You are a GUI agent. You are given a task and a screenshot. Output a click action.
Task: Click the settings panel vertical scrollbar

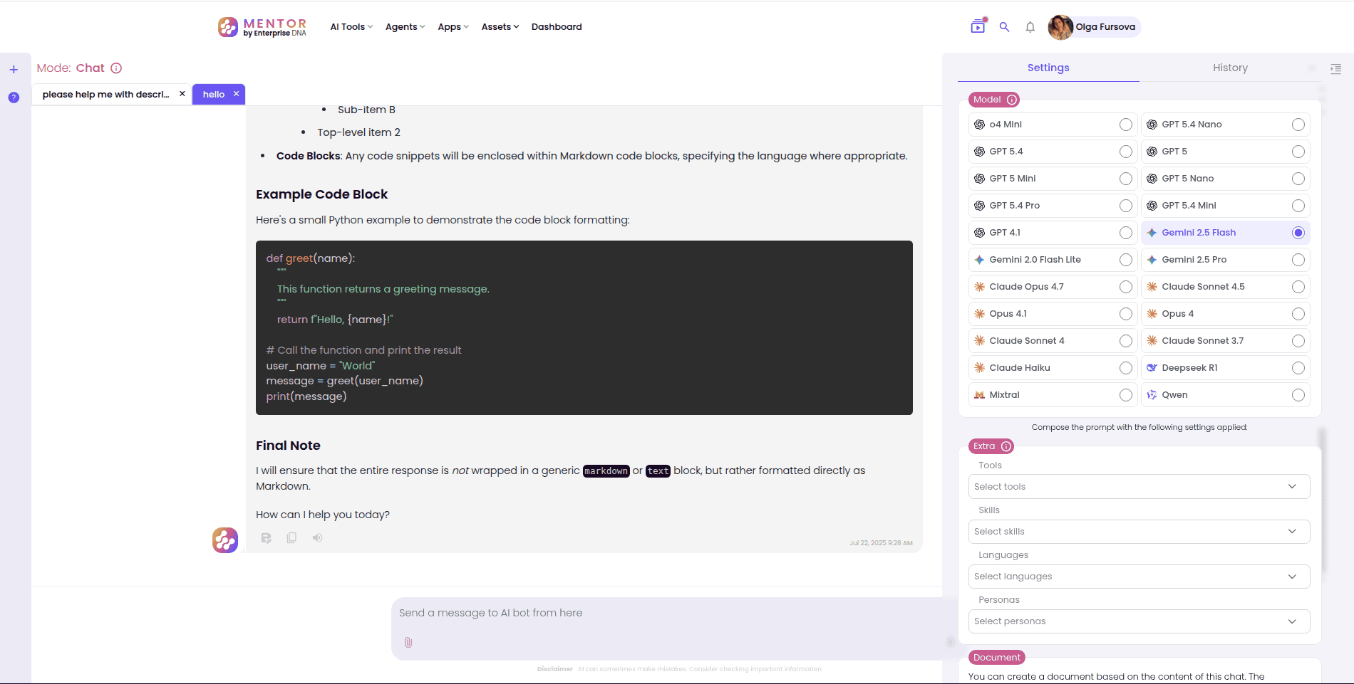click(x=1322, y=501)
